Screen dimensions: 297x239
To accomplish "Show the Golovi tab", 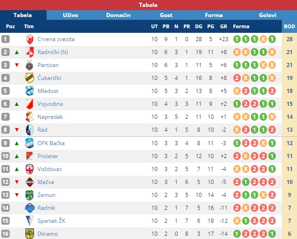I will (x=267, y=15).
